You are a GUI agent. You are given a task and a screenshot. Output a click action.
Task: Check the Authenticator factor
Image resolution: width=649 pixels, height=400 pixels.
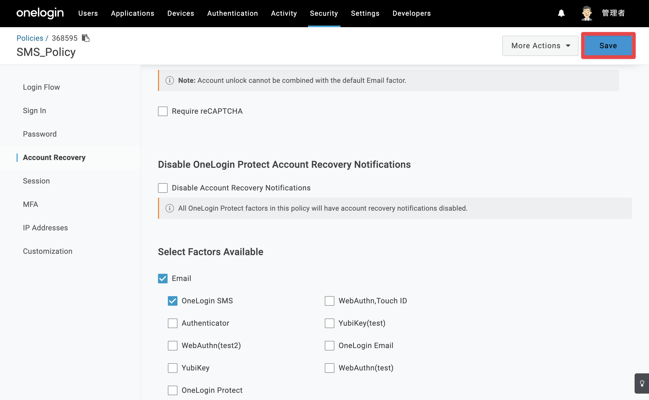coord(173,323)
